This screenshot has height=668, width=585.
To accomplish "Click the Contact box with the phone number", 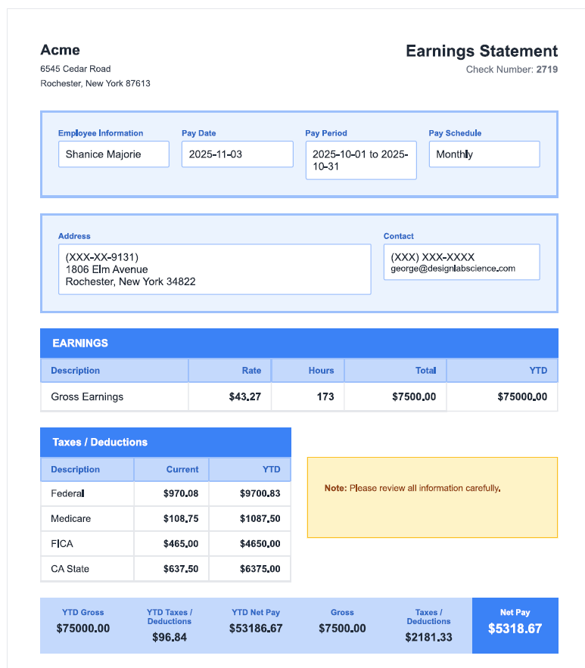I will (x=462, y=257).
